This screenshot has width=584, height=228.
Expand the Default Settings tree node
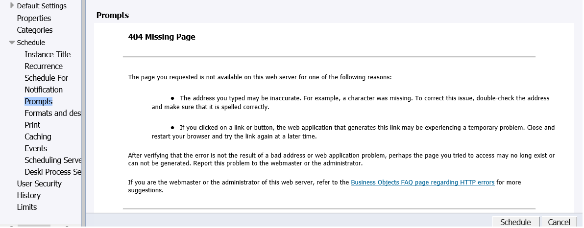pyautogui.click(x=12, y=5)
